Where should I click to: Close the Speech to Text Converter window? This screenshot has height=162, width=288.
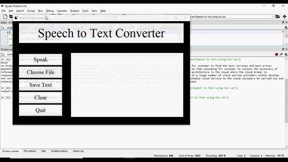click(x=185, y=18)
